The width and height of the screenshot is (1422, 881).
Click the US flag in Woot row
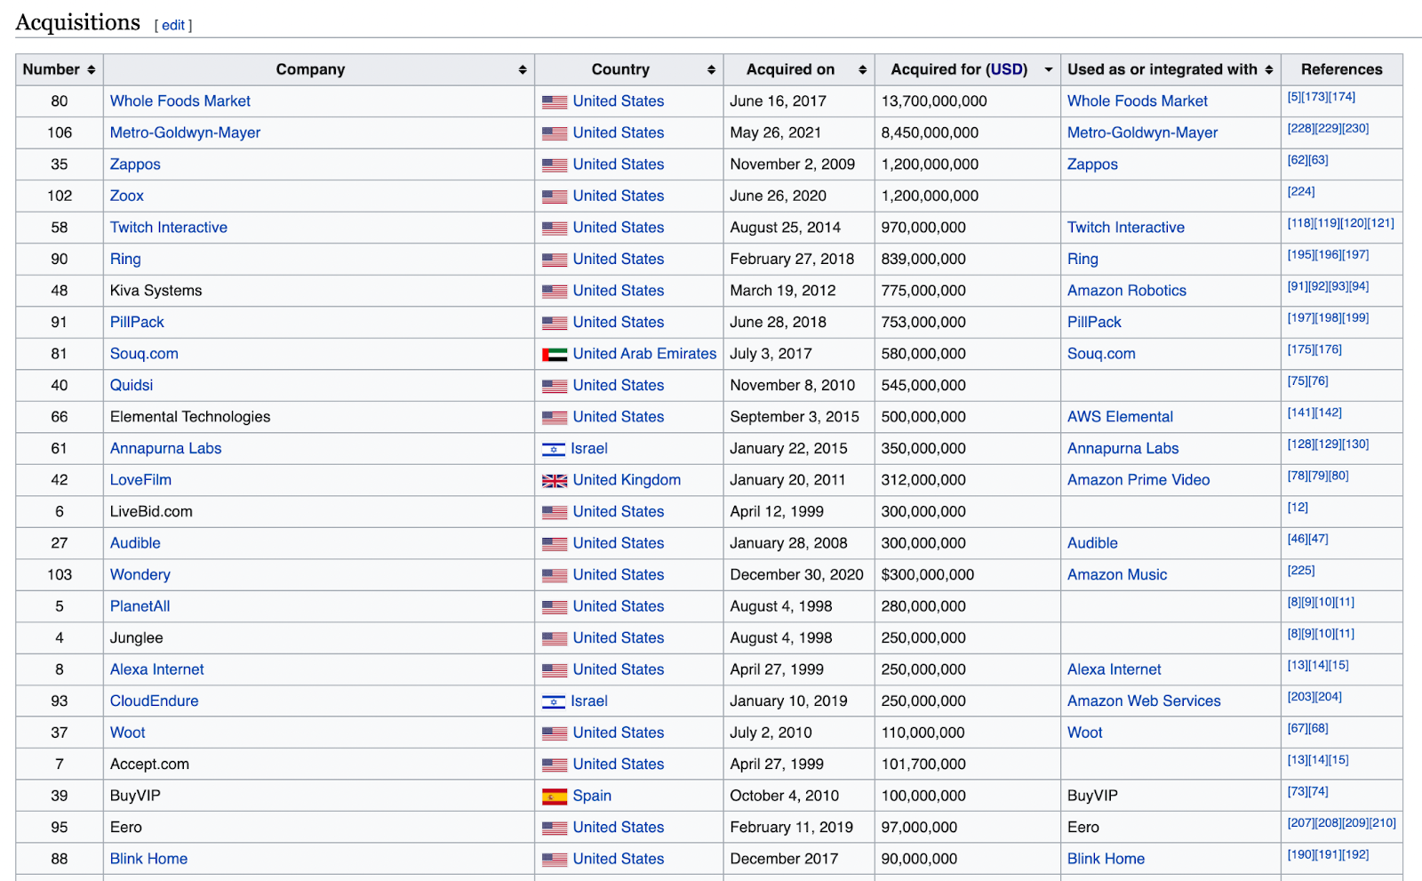pos(555,733)
